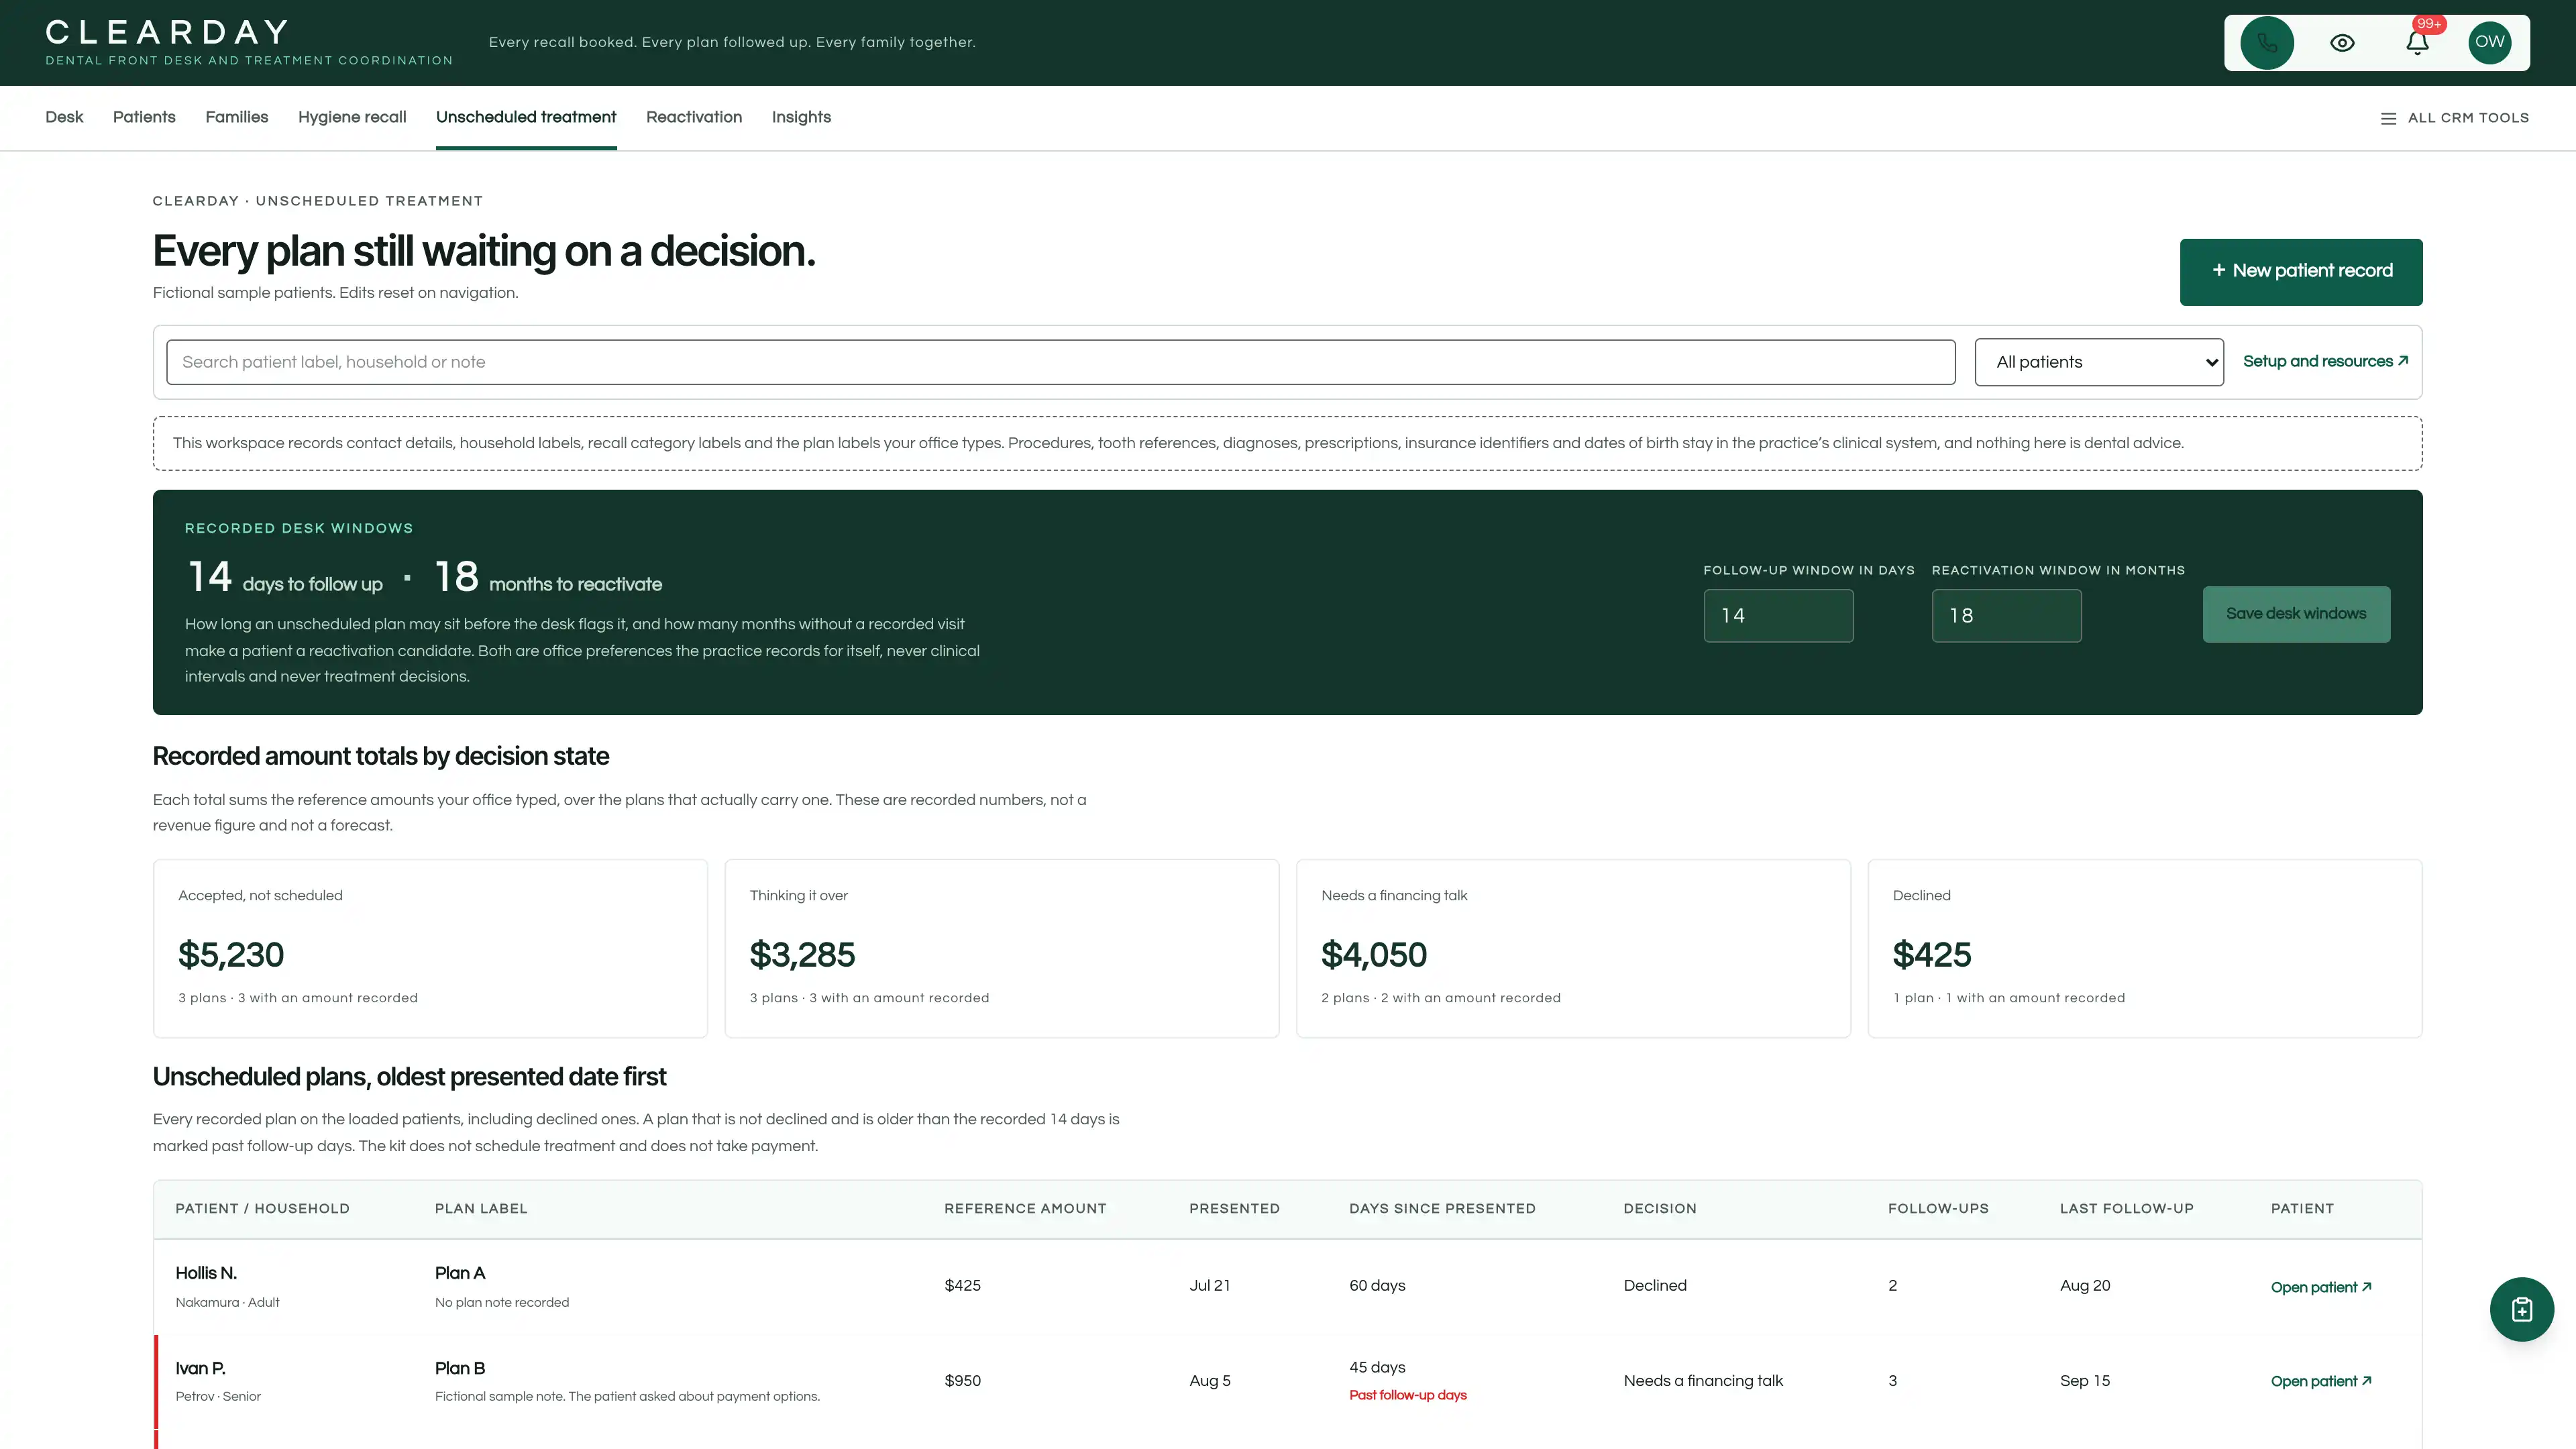Click the floating clipboard button

[x=2521, y=1309]
